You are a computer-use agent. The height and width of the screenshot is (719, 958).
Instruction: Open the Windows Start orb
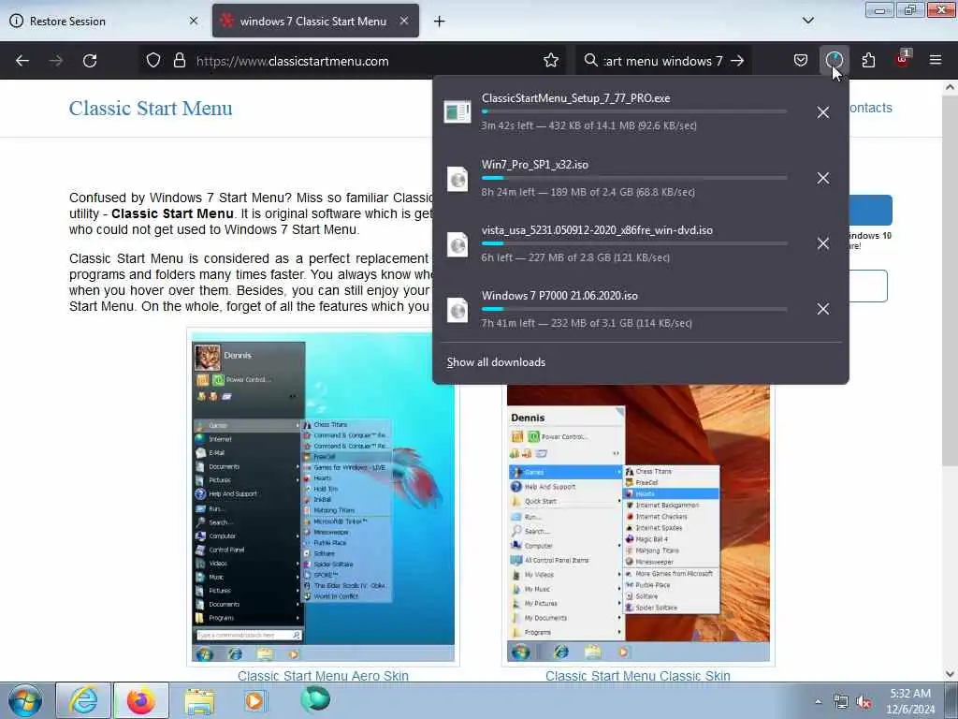25,700
